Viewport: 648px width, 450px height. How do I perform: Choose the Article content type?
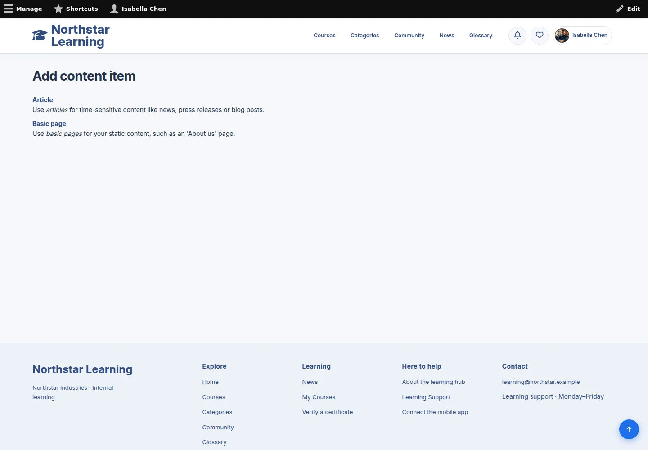pos(43,100)
